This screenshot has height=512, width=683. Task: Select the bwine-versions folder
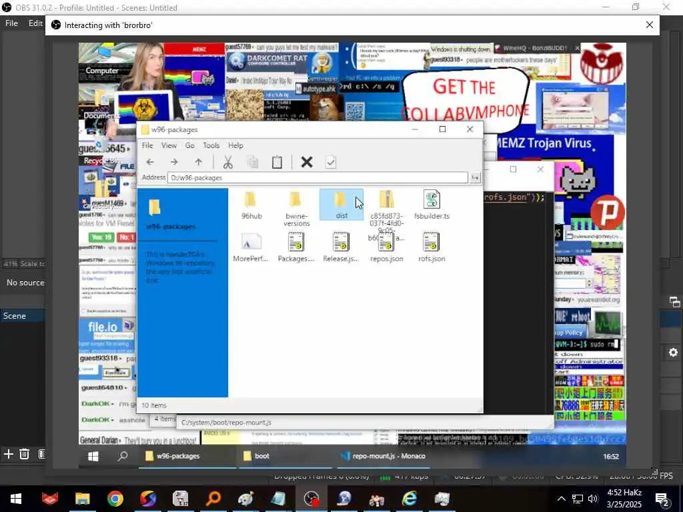click(x=296, y=208)
